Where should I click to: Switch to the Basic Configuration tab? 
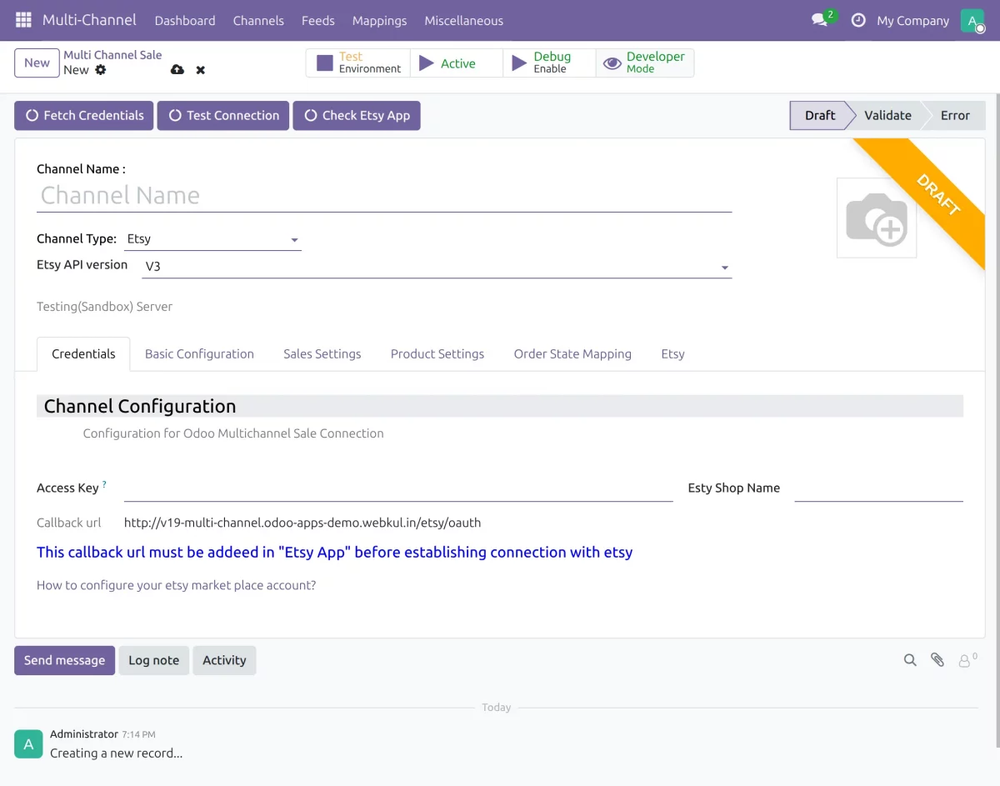(x=199, y=353)
